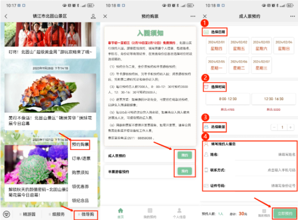Open 我的预约 in the bottom navigation
The width and height of the screenshot is (298, 220).
click(x=150, y=213)
